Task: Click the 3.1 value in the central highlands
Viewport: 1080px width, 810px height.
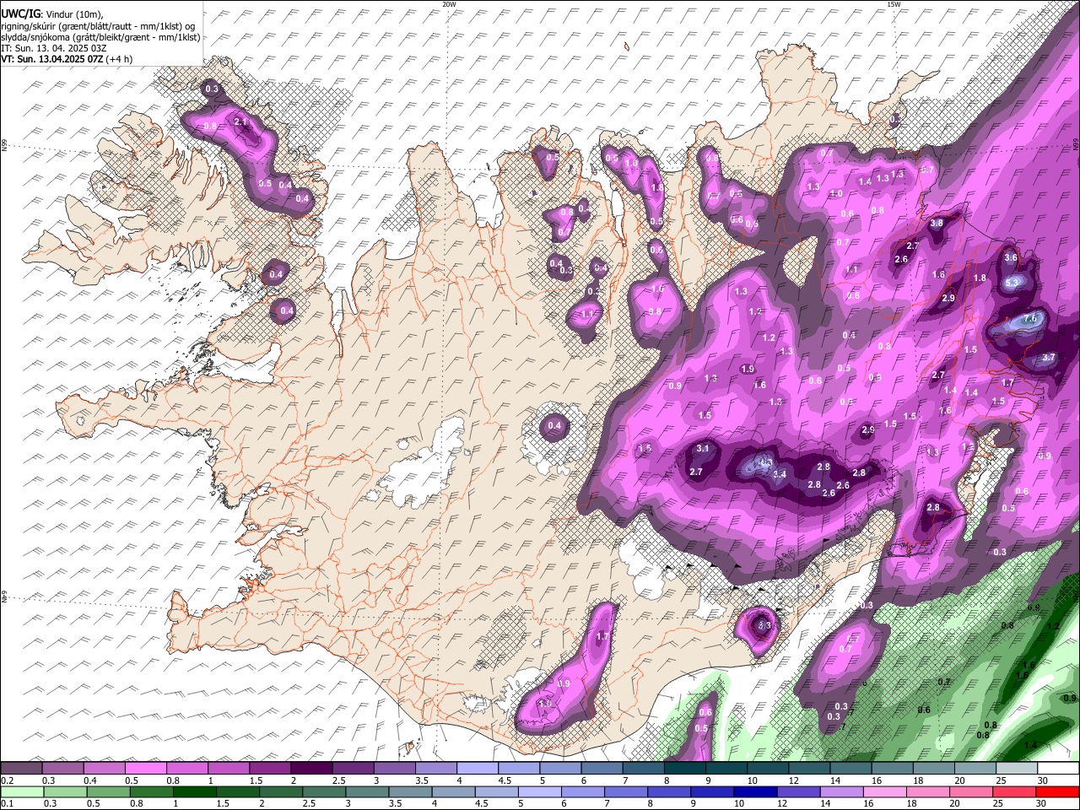Action: [x=703, y=448]
